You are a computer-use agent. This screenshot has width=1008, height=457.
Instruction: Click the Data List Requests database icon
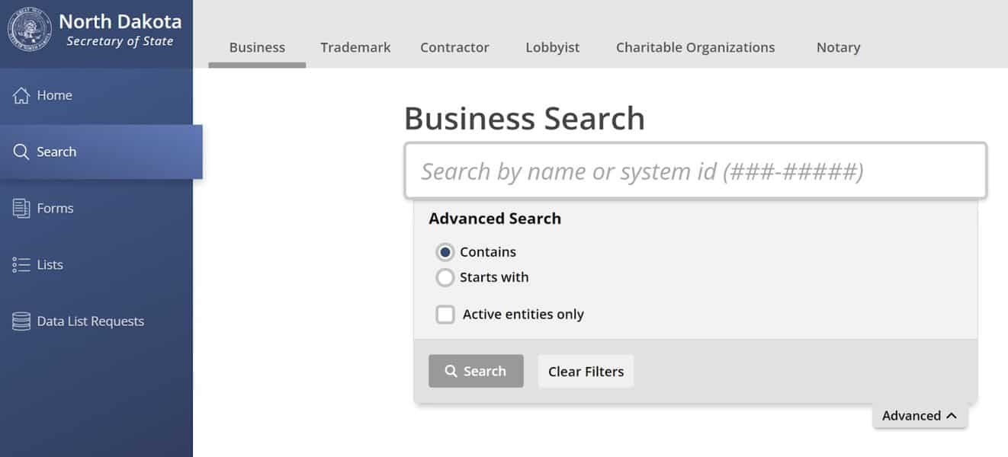[x=21, y=321]
